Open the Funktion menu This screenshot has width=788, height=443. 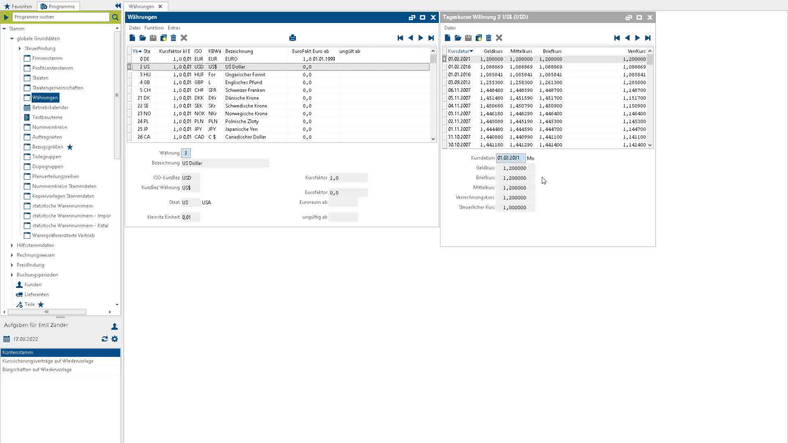[x=154, y=28]
